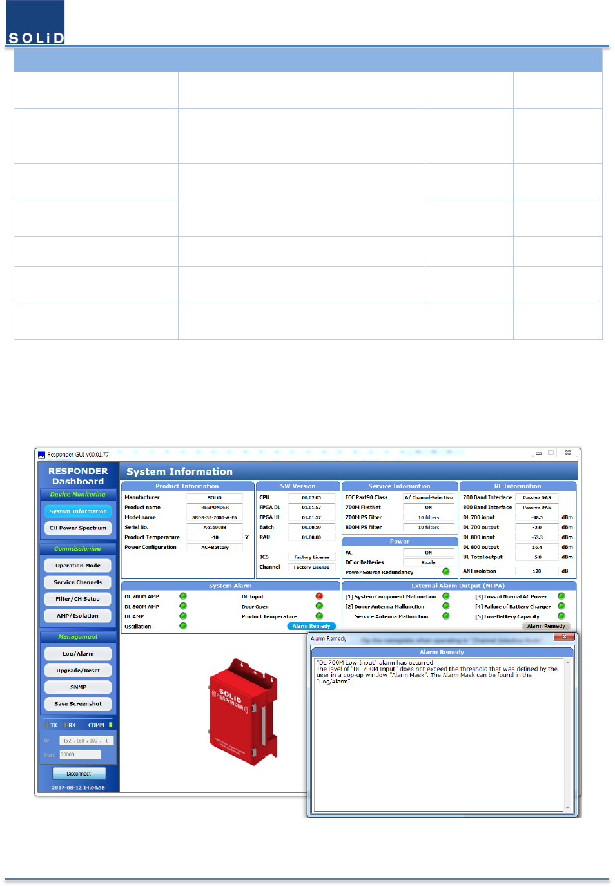The width and height of the screenshot is (615, 887).
Task: Click Failure of Battery Charger indicator
Action: [561, 606]
